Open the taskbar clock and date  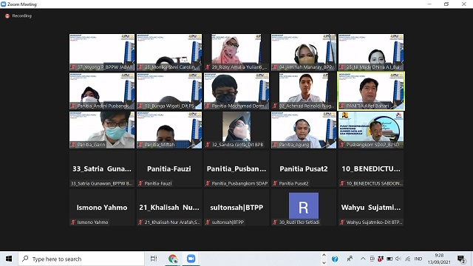439,259
